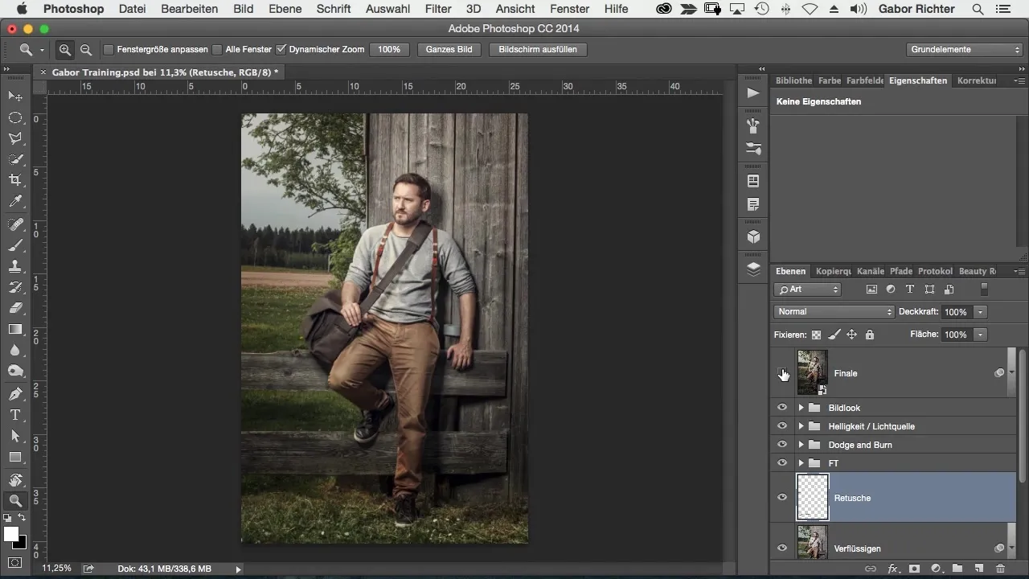Screen dimensions: 1029x579
Task: Select the Crop tool in toolbar
Action: click(x=15, y=180)
